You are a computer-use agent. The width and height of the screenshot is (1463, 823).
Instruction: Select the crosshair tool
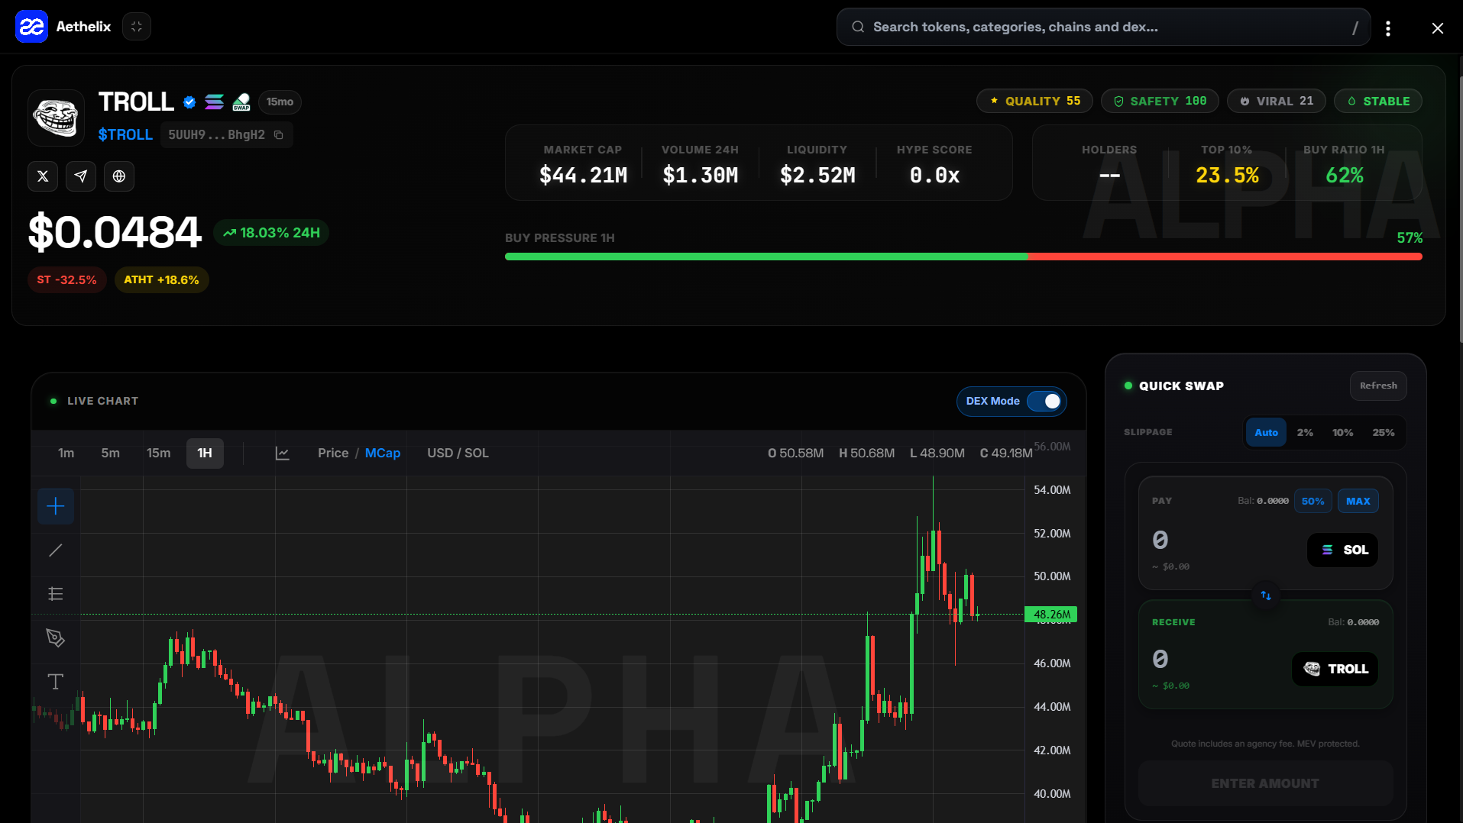(x=56, y=506)
